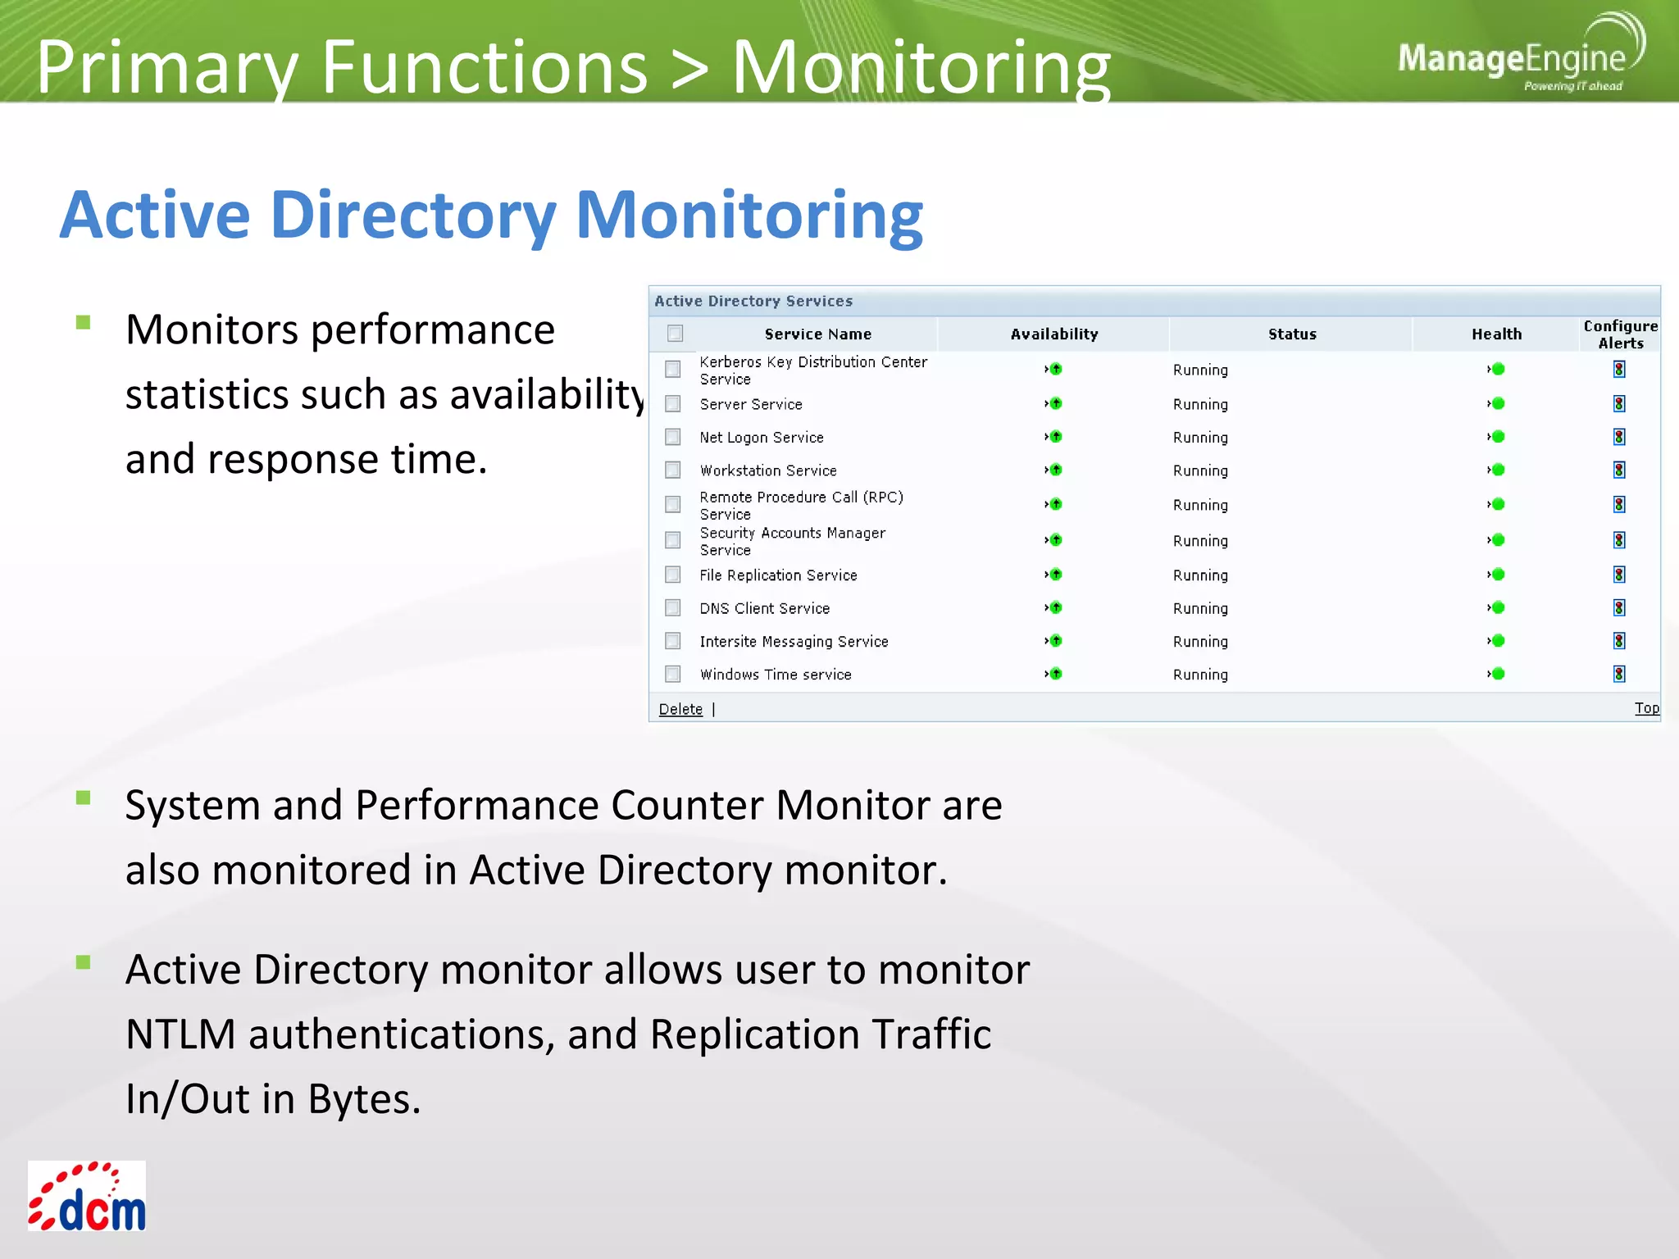The width and height of the screenshot is (1679, 1259).
Task: Open Configure Alerts icon for Security Accounts Manager
Action: click(1619, 540)
